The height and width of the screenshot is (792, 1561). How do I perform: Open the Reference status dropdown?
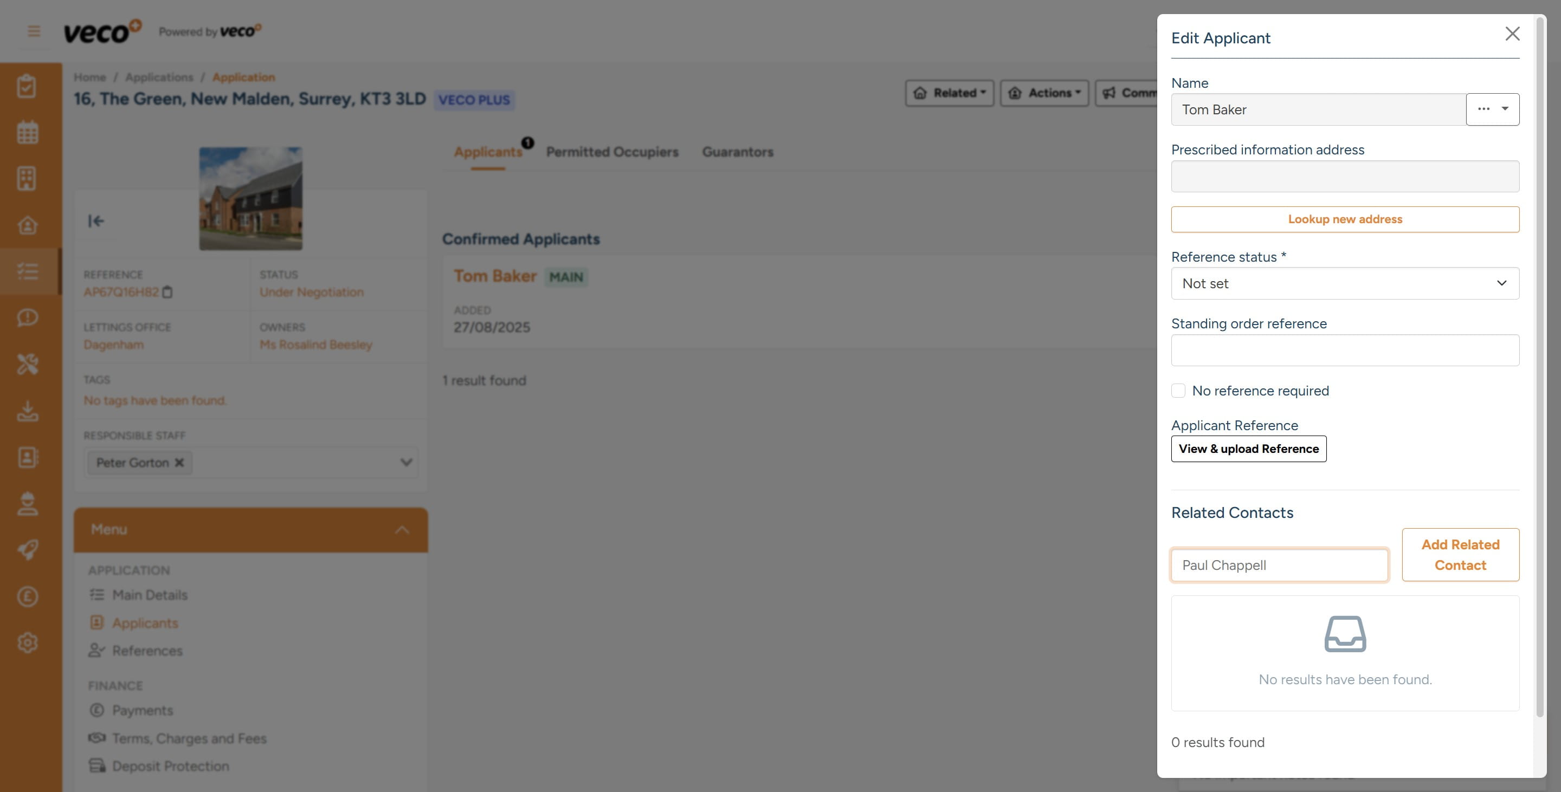point(1345,283)
